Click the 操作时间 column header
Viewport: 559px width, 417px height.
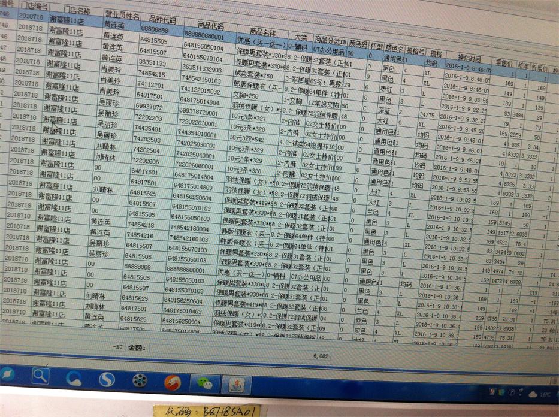click(469, 59)
